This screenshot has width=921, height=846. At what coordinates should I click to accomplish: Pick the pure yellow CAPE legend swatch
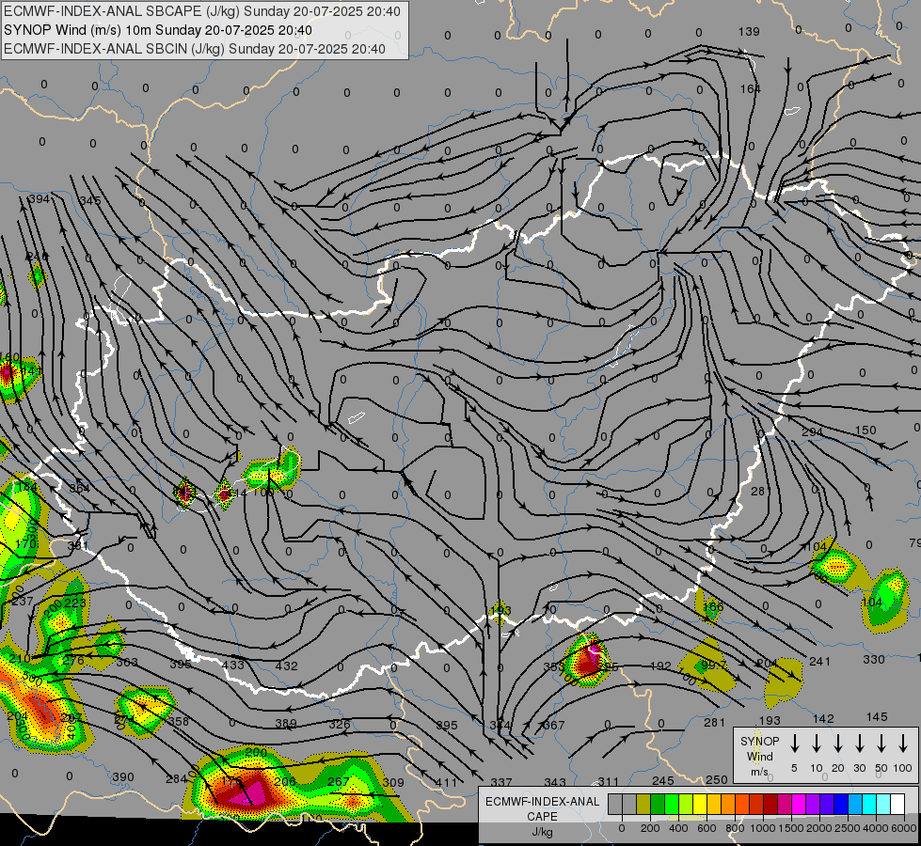(700, 805)
